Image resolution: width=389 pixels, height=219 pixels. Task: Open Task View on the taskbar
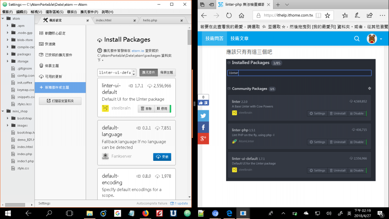tap(70, 213)
